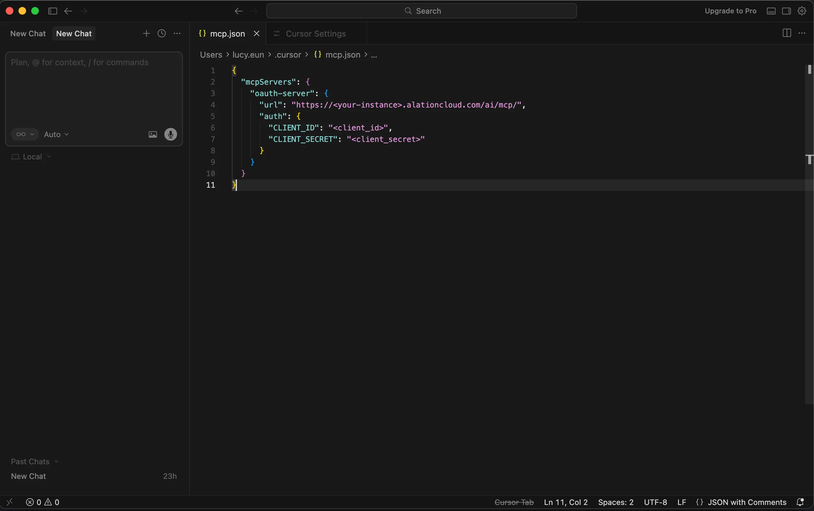The width and height of the screenshot is (814, 511).
Task: Expand the Local environment dropdown
Action: coord(32,157)
